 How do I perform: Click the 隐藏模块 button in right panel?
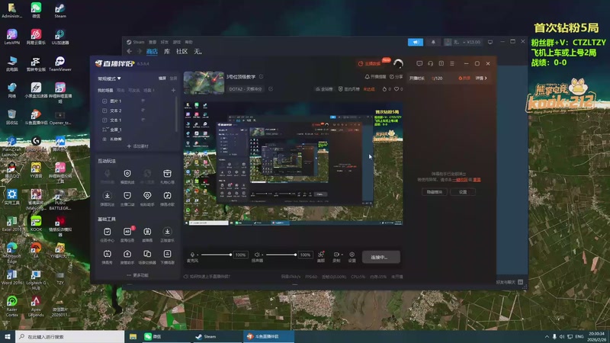pyautogui.click(x=435, y=192)
